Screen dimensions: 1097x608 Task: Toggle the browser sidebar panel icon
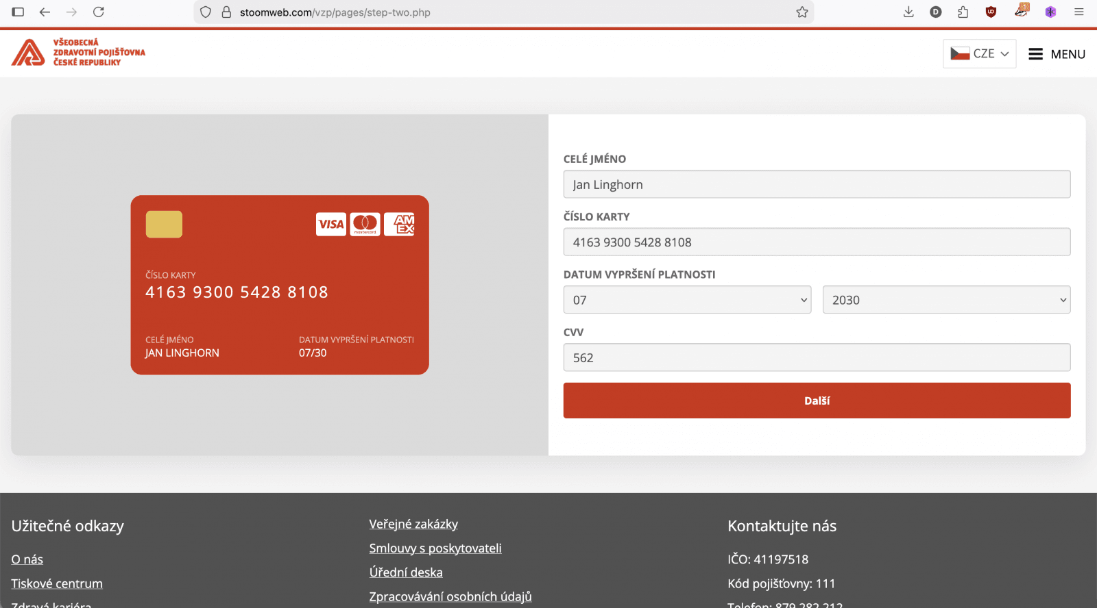(x=19, y=12)
